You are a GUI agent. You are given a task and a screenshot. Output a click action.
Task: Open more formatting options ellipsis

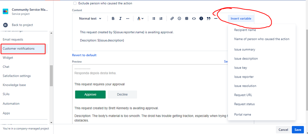point(128,19)
